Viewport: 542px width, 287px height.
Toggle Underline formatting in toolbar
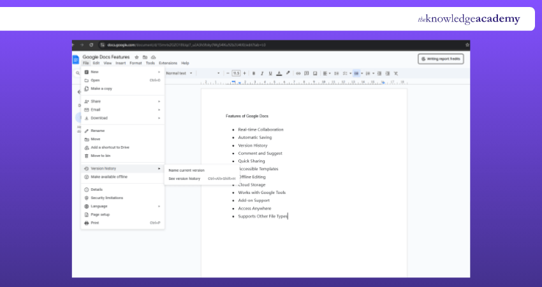point(270,73)
